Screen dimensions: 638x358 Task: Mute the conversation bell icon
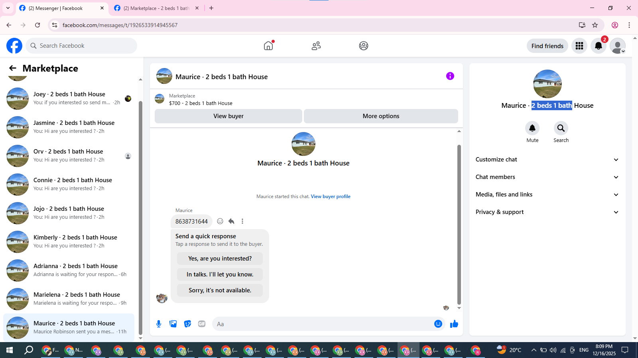click(532, 128)
